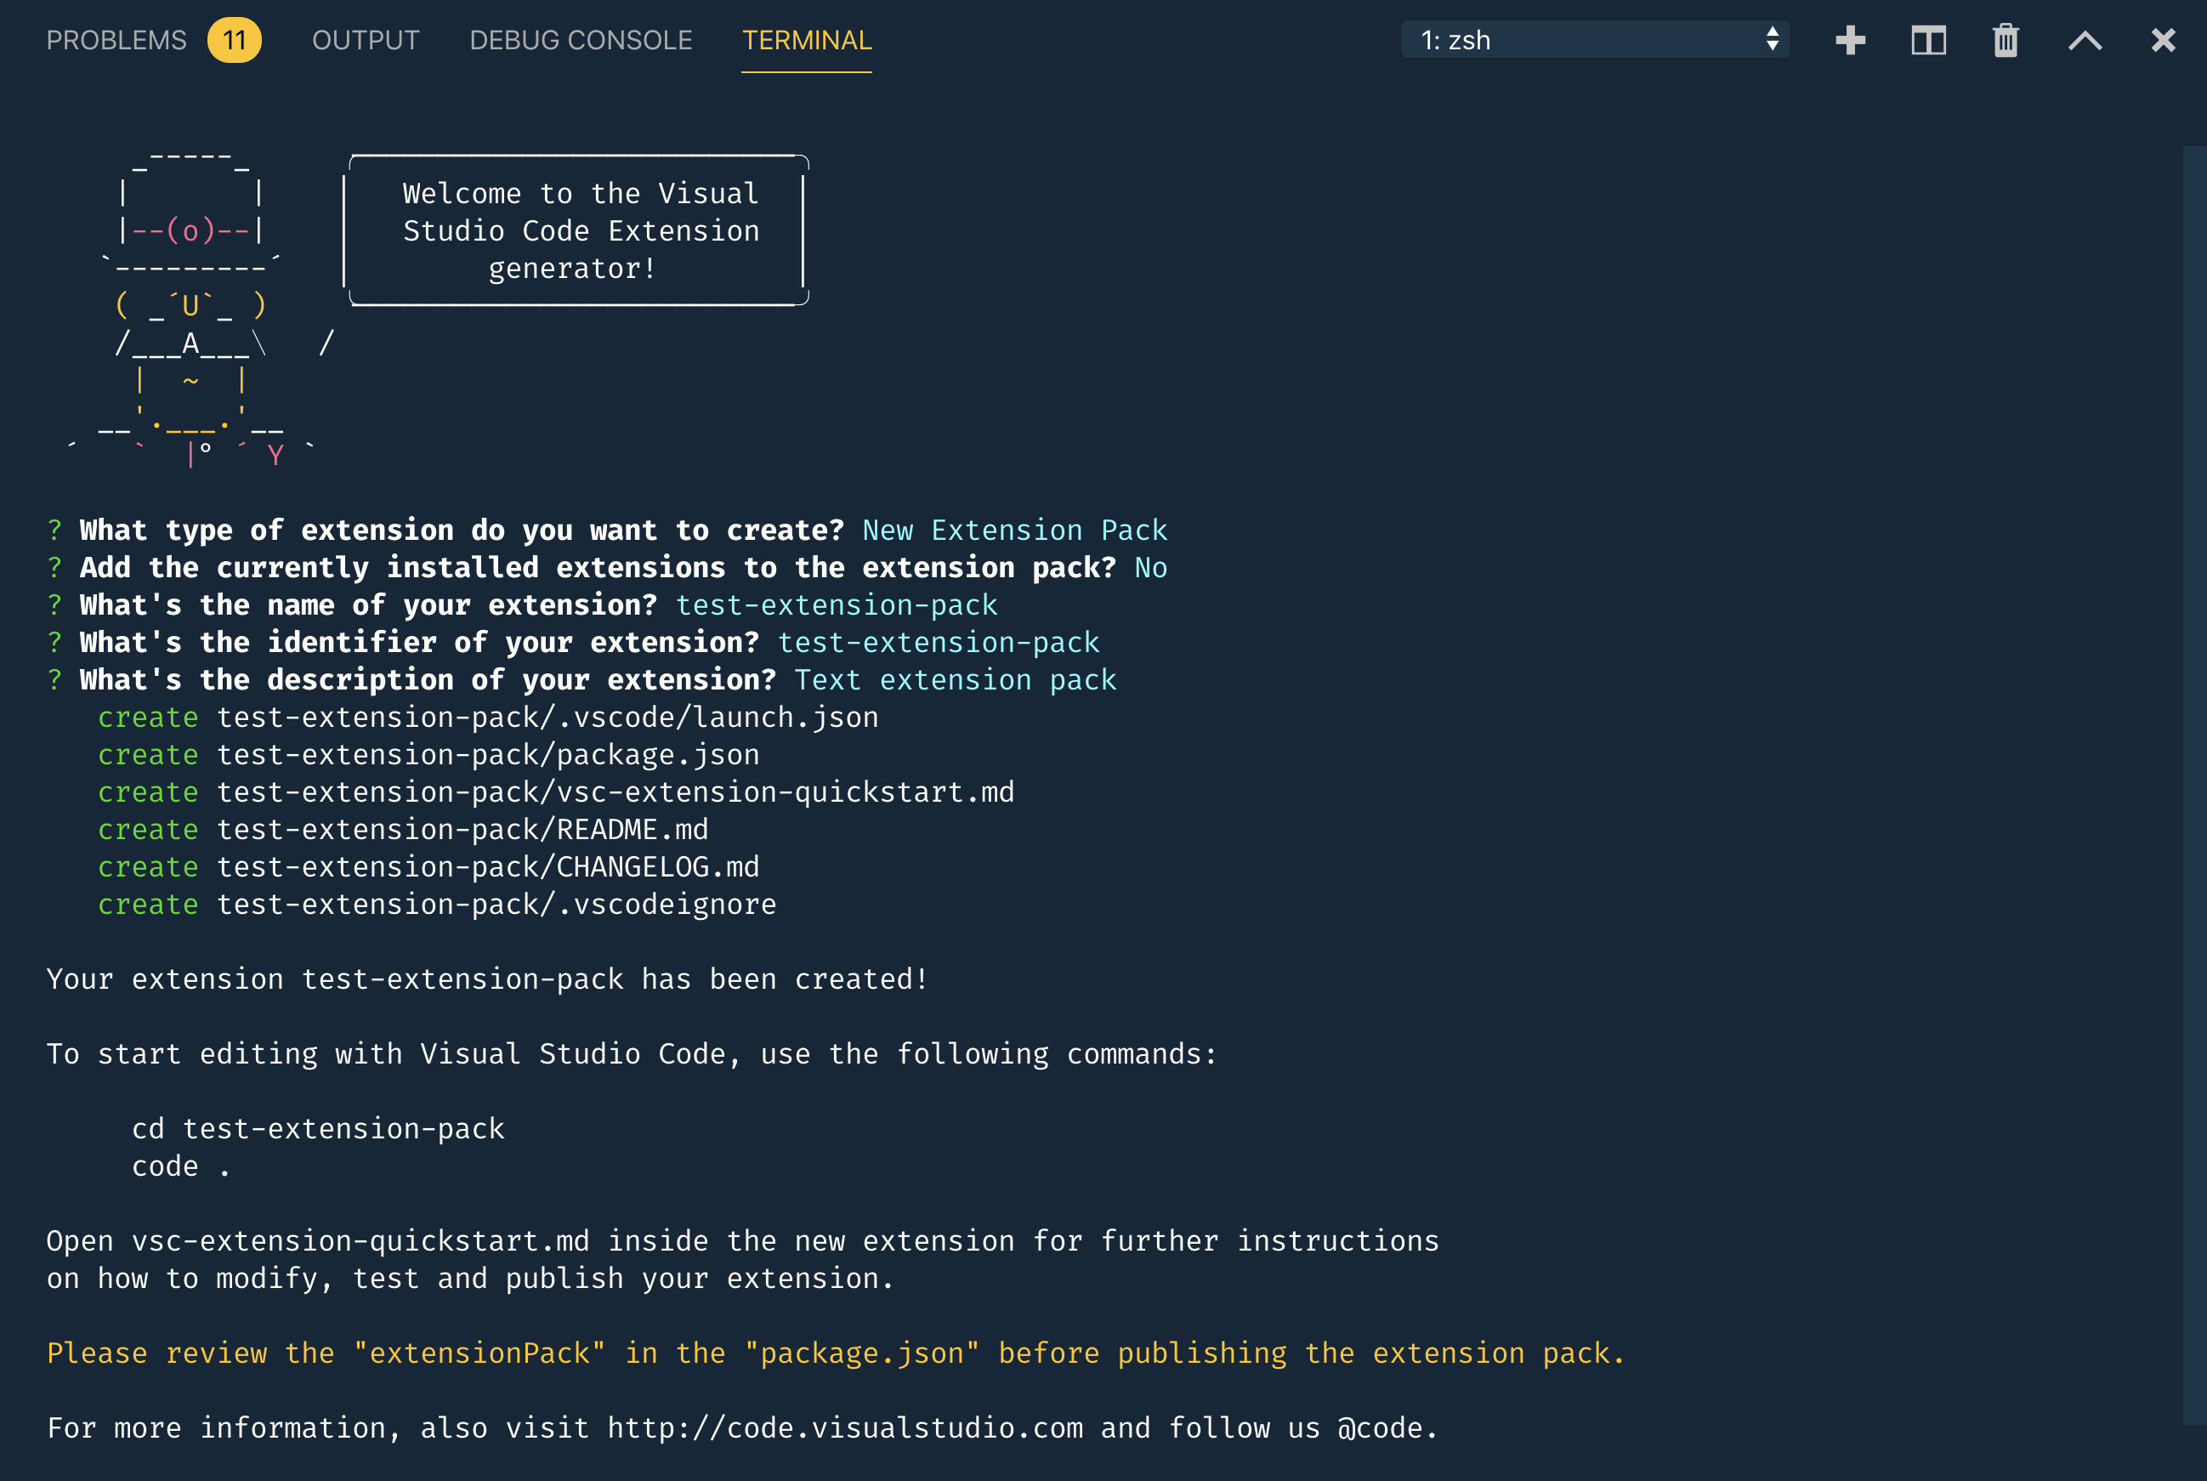The image size is (2207, 1481).
Task: Click the problems count badge 11
Action: 234,41
